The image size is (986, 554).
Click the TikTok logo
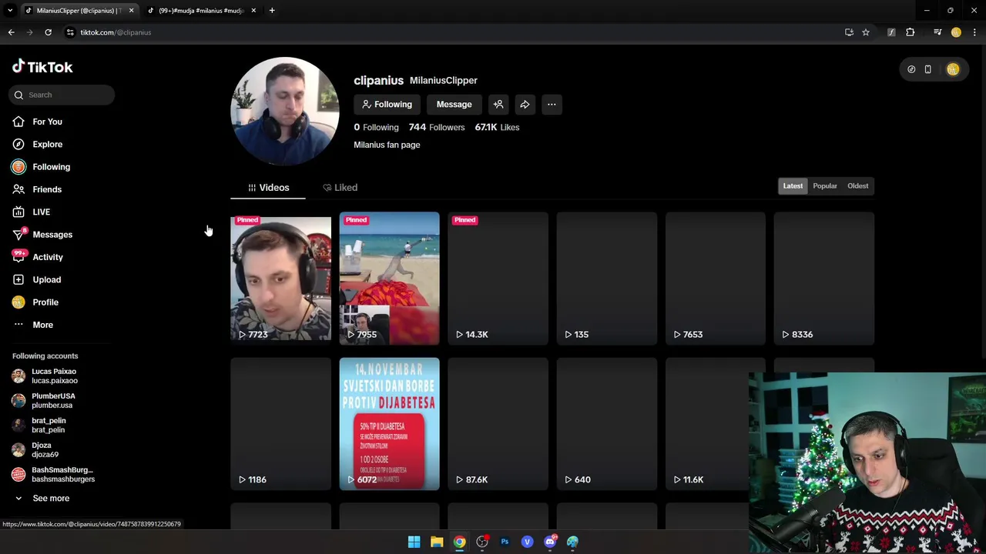pos(42,67)
